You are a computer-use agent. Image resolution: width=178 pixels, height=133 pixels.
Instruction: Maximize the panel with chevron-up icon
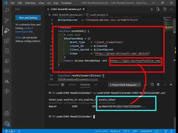(165, 85)
